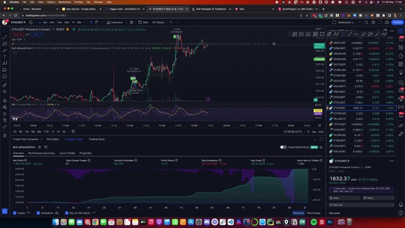Select the Text drawing tool
The height and width of the screenshot is (228, 405).
[5, 57]
